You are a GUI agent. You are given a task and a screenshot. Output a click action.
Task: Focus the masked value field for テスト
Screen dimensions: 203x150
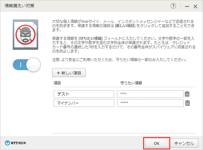(x=150, y=94)
